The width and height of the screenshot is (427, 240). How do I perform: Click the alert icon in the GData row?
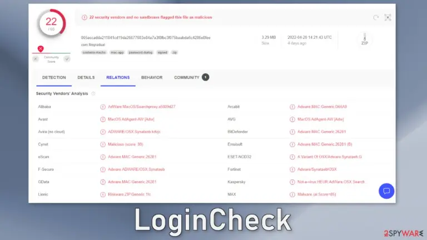coord(103,182)
